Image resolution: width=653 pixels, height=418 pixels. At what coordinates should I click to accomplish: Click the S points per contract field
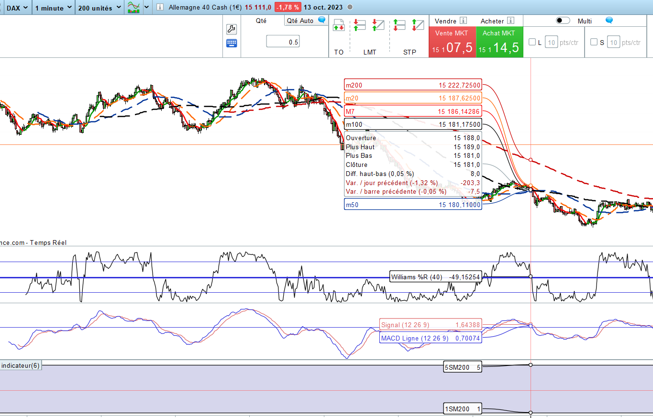tap(614, 42)
